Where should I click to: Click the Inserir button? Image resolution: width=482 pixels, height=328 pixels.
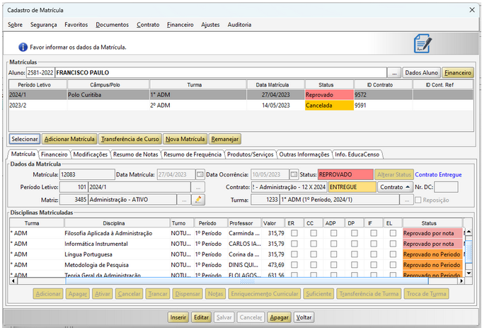pyautogui.click(x=178, y=317)
